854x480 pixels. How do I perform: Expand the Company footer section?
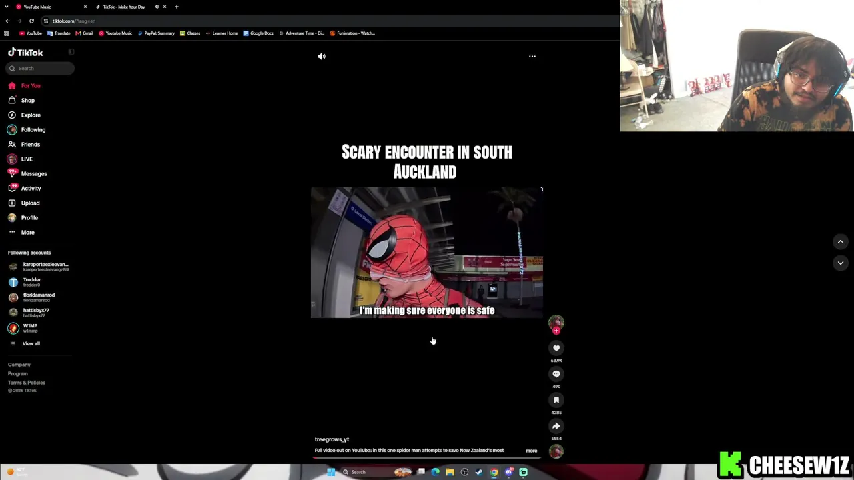click(x=19, y=365)
